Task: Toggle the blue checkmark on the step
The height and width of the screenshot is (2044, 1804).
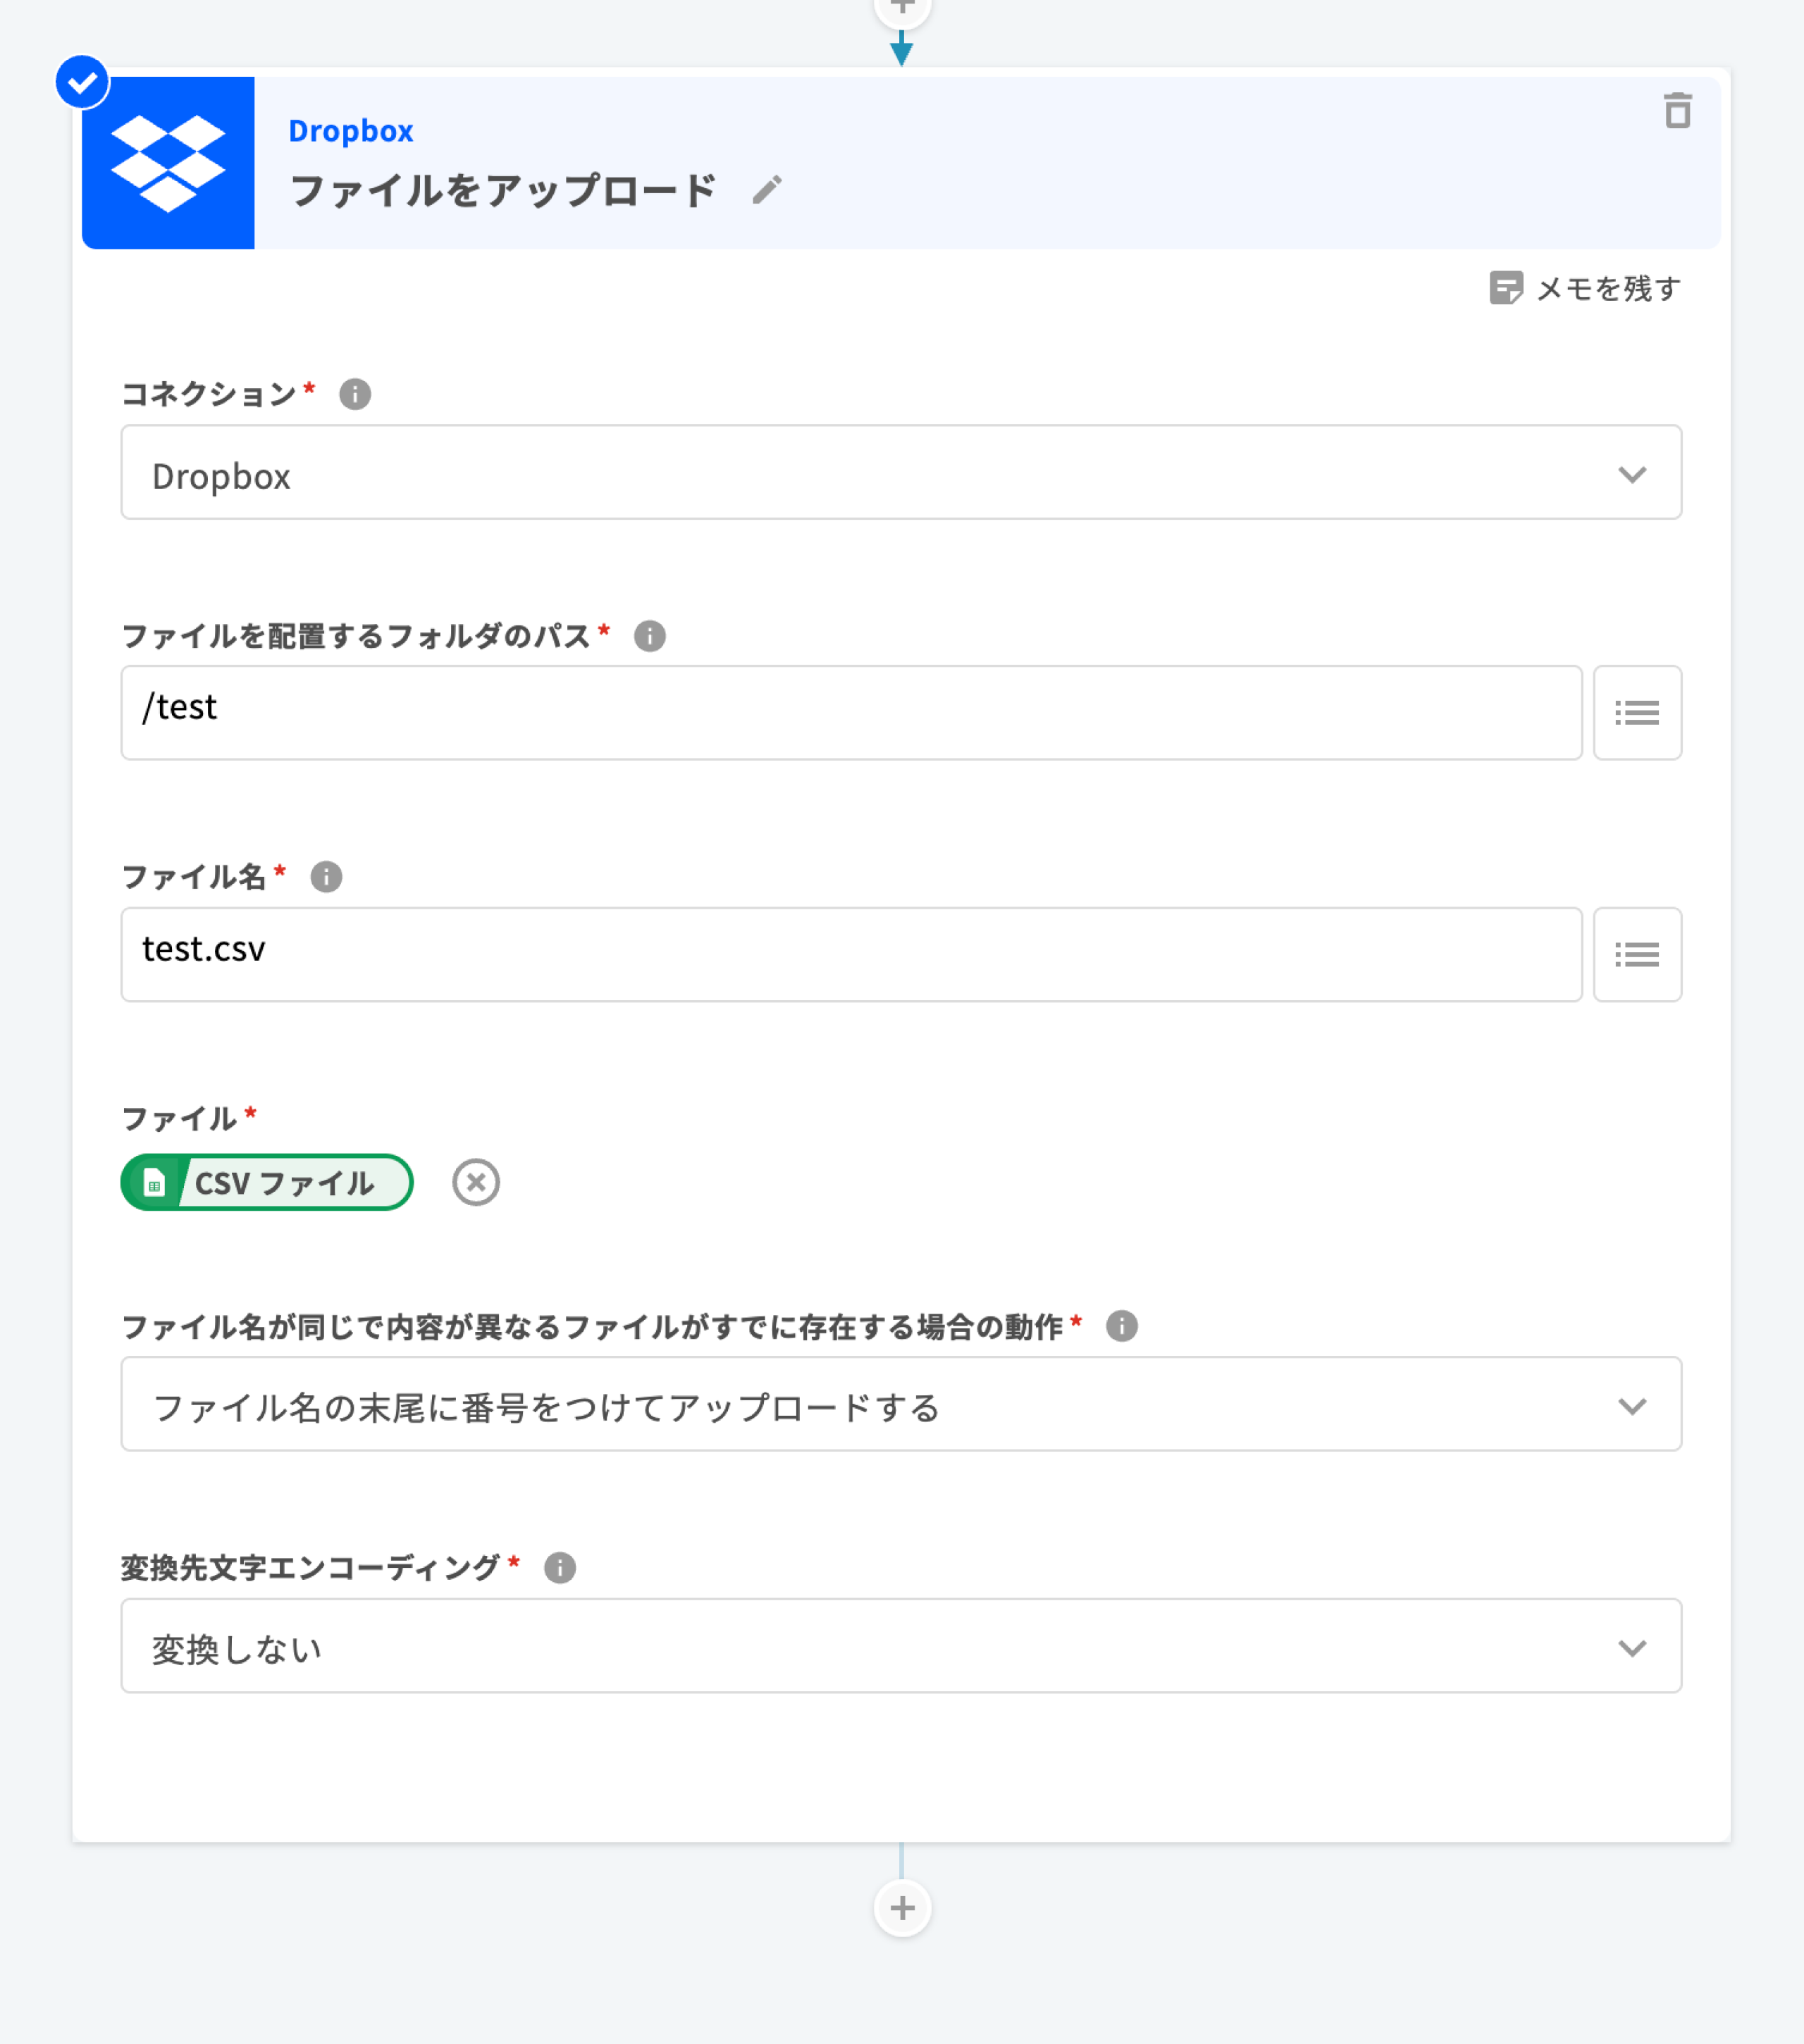Action: pos(82,82)
